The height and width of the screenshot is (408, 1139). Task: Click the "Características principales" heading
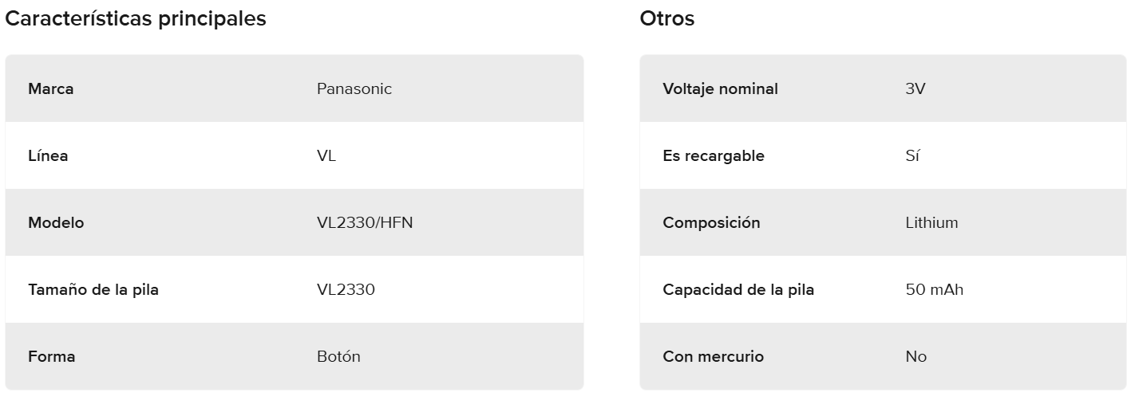pos(136,19)
